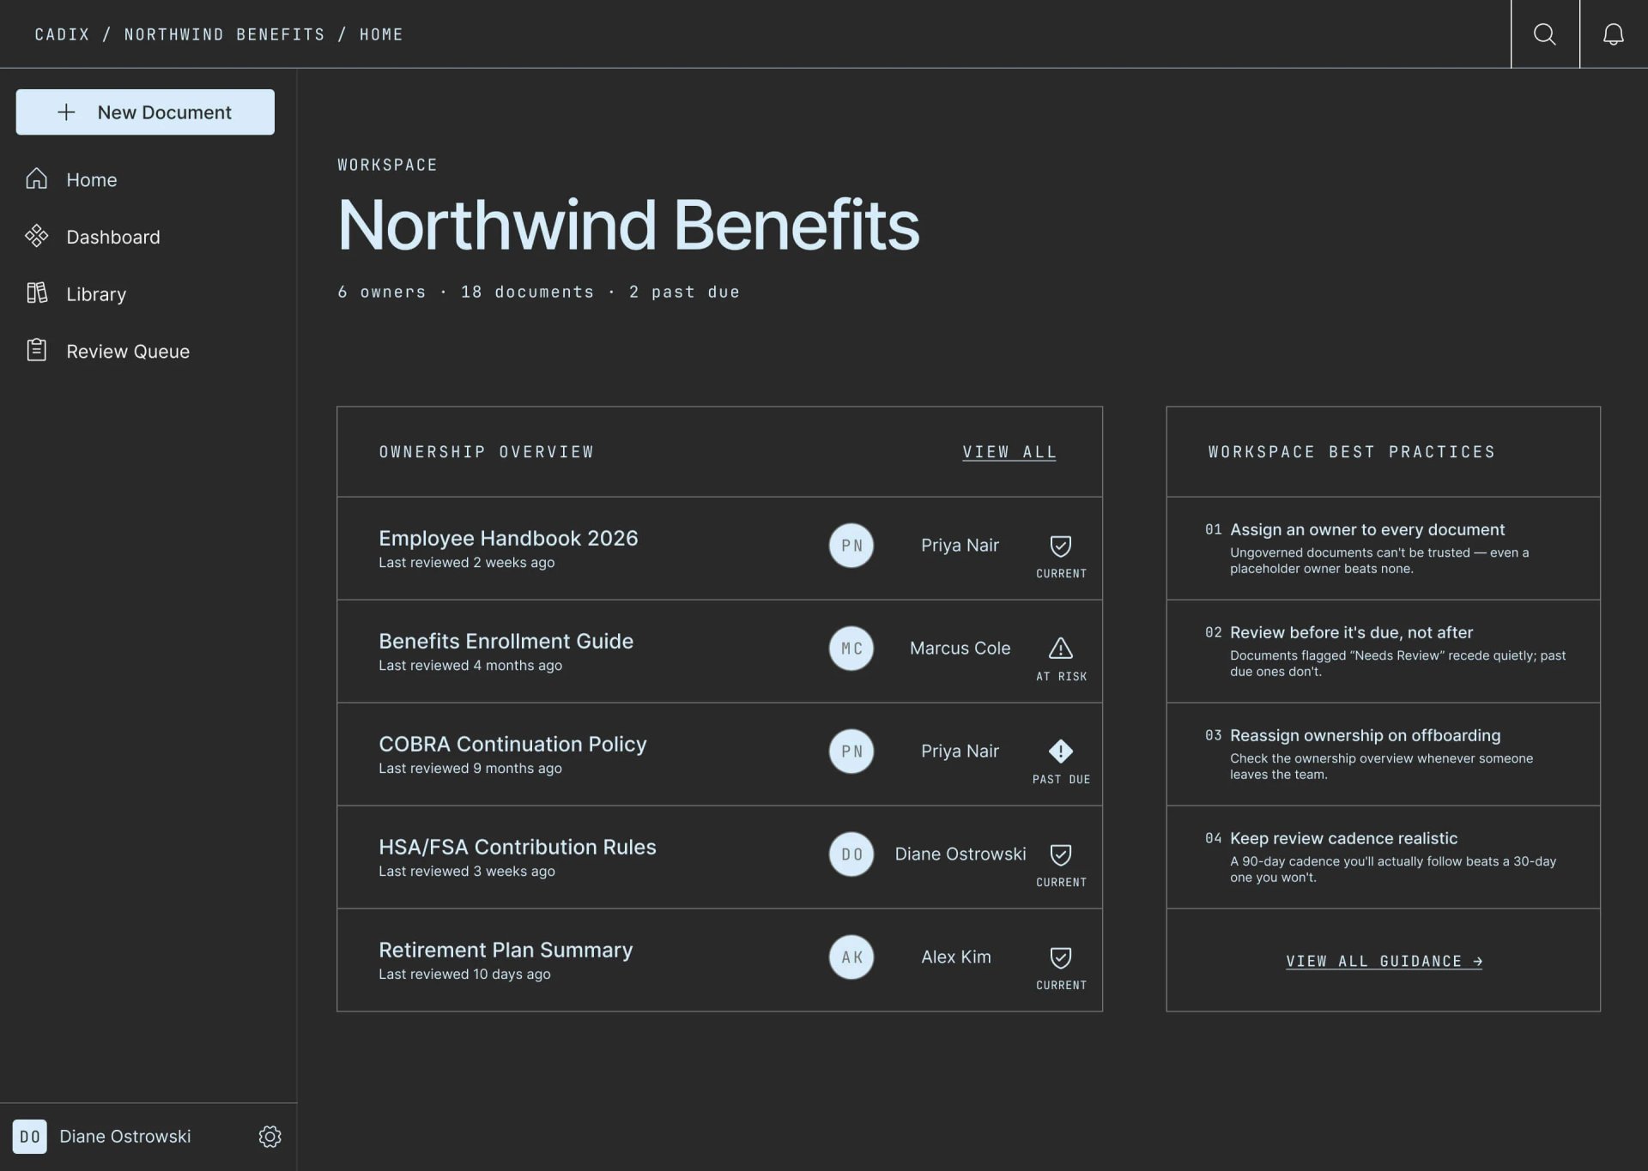Click the shield icon for HSA/FSA Contribution Rules
The image size is (1648, 1171).
click(x=1061, y=854)
